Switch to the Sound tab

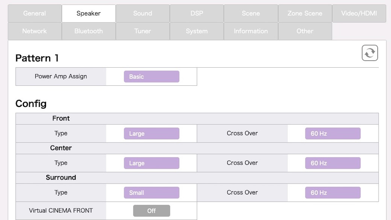click(142, 14)
